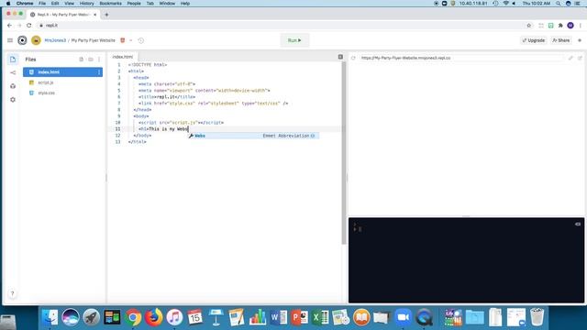Launch Firefox from the Dock
This screenshot has height=330, width=587.
pyautogui.click(x=154, y=317)
